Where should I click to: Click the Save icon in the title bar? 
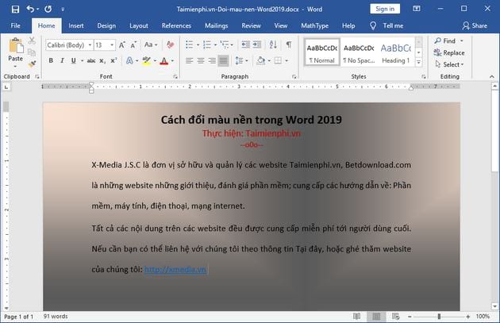point(15,9)
